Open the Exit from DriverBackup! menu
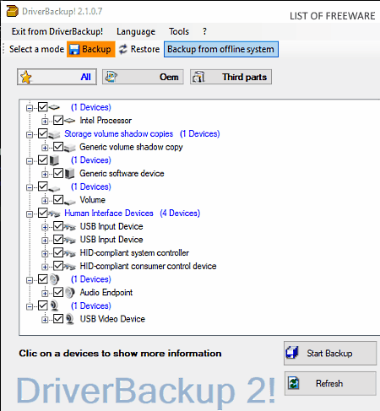The image size is (380, 411). [57, 31]
